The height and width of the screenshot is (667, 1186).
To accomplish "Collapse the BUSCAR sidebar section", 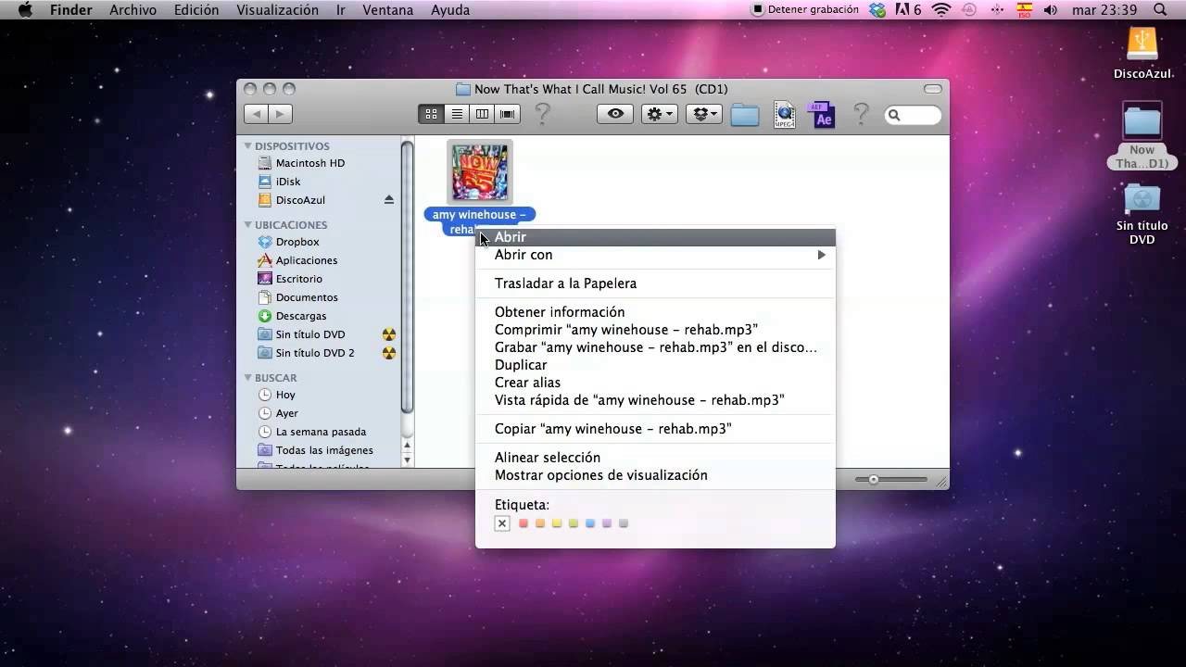I will pos(248,377).
